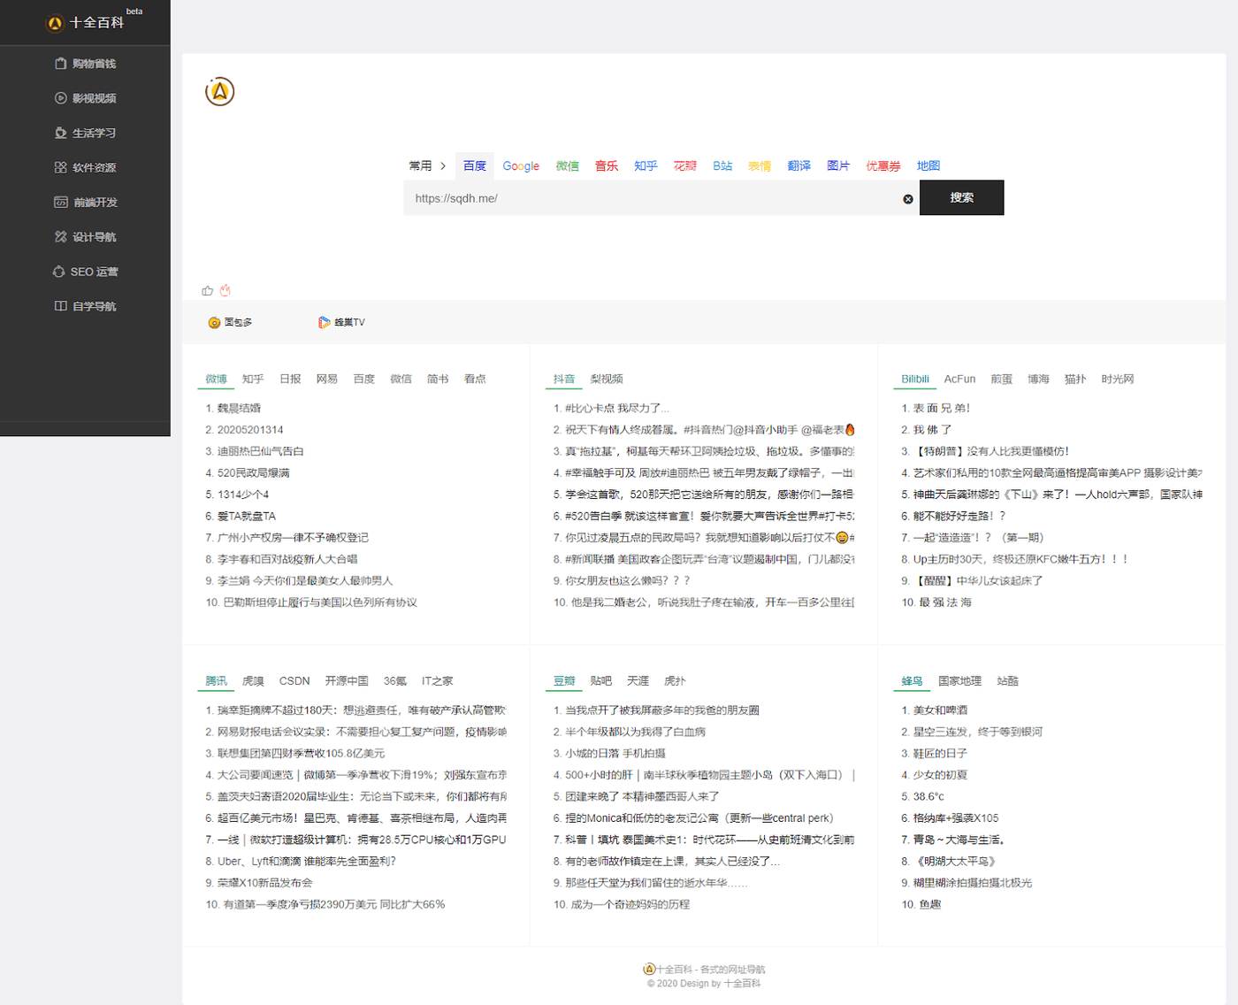Switch to the 国家地理 tab
The width and height of the screenshot is (1238, 1005).
[x=960, y=681]
